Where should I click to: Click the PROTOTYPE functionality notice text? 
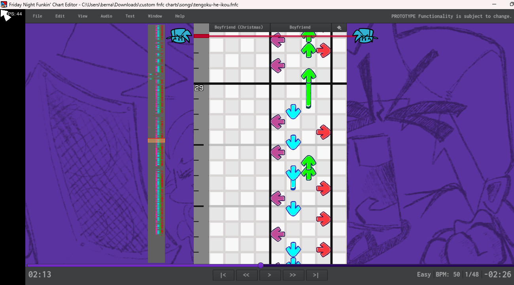click(x=452, y=16)
